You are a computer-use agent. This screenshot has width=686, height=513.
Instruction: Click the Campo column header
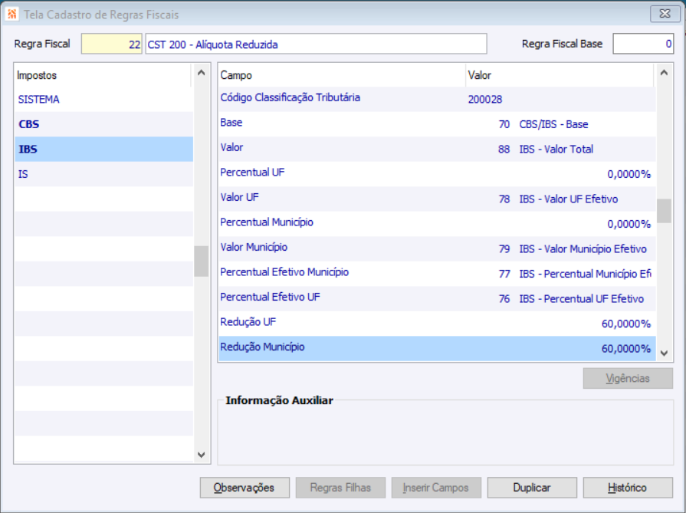pos(342,75)
